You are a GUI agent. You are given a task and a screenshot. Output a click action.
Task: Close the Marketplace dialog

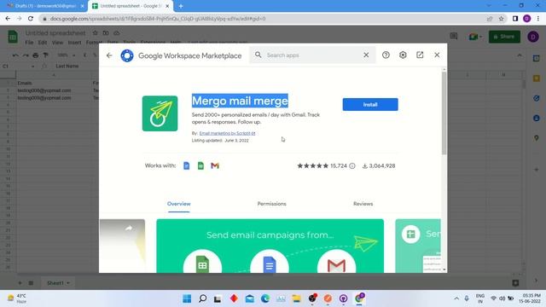click(x=437, y=55)
